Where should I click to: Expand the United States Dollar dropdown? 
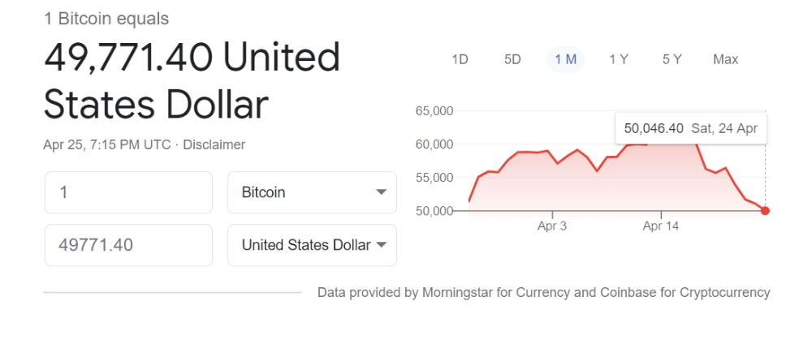[x=312, y=245]
